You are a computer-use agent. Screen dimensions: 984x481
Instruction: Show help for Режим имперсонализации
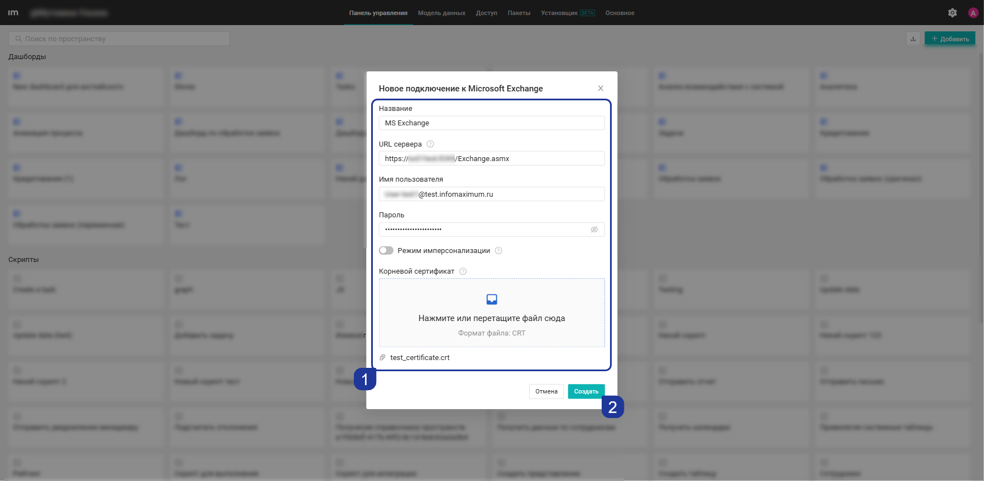tap(499, 251)
